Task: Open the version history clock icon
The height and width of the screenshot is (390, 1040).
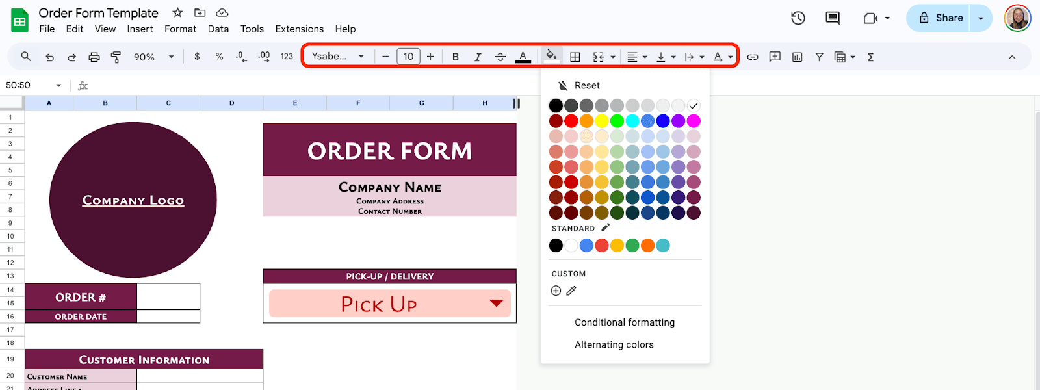Action: tap(798, 18)
